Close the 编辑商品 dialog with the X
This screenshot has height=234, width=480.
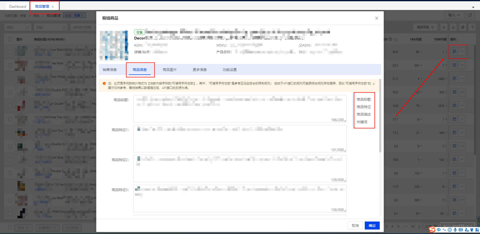pyautogui.click(x=376, y=18)
